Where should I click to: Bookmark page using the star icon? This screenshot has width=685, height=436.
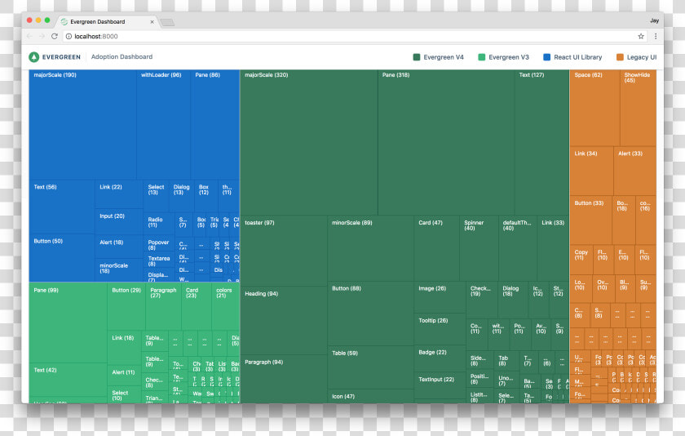[x=641, y=36]
